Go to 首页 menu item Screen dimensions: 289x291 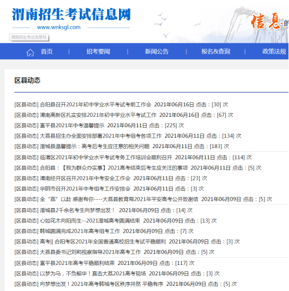click(46, 52)
